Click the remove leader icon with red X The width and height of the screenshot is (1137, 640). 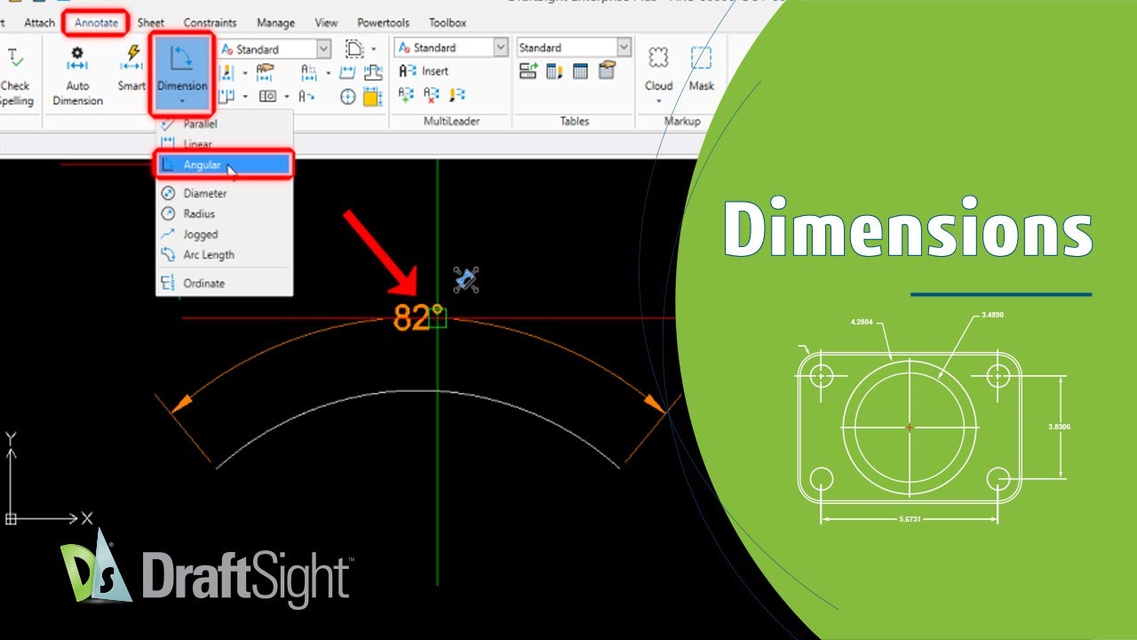431,93
